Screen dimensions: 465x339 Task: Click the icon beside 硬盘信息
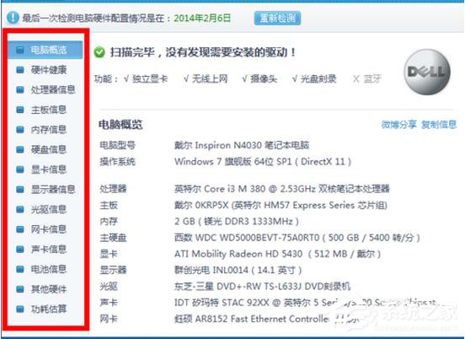coord(20,149)
